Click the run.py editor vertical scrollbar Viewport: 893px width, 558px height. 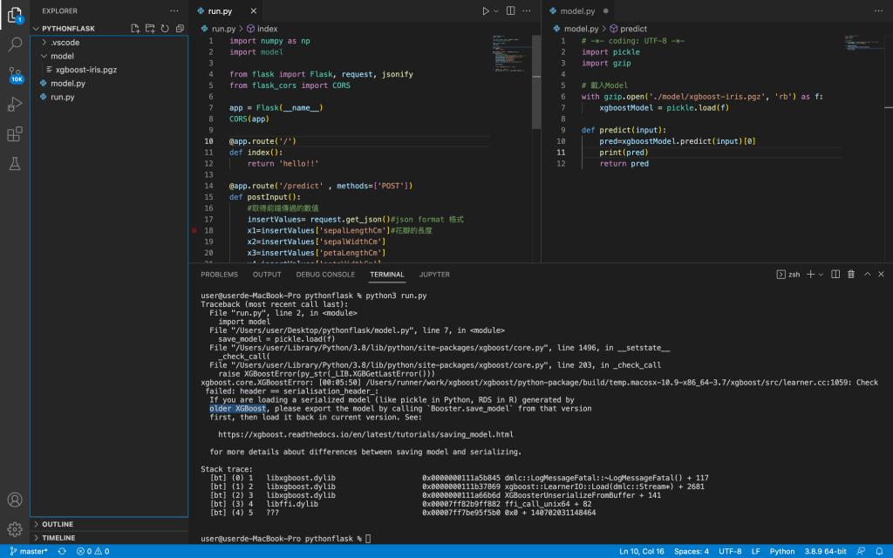pyautogui.click(x=536, y=83)
